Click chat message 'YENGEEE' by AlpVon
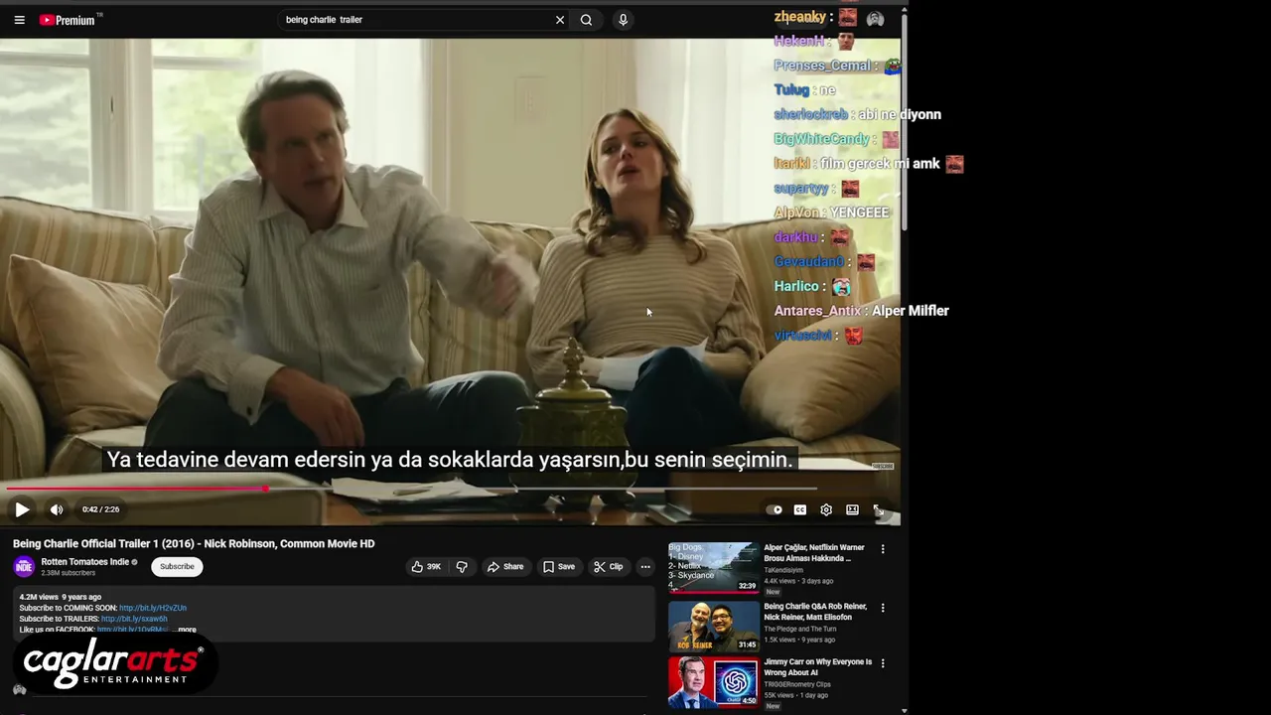Viewport: 1271px width, 715px height. tap(859, 213)
